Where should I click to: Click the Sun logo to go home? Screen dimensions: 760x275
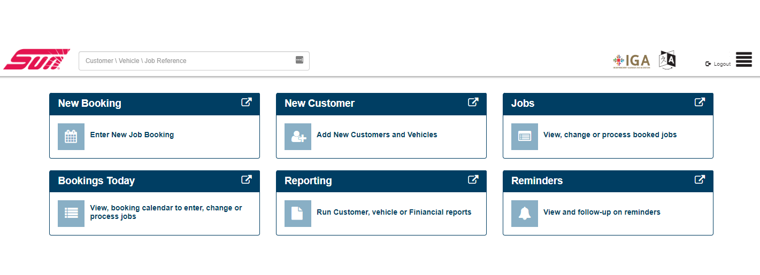click(x=36, y=60)
